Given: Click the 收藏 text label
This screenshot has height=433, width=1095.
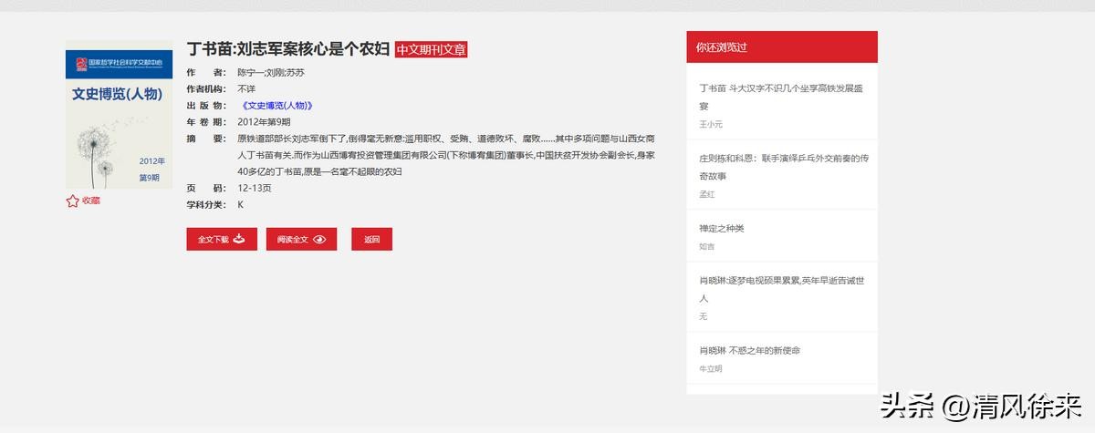Looking at the screenshot, I should click(x=91, y=201).
